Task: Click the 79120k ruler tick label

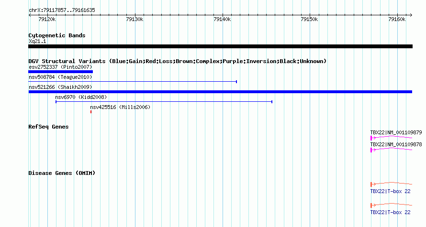Action: tap(47, 19)
